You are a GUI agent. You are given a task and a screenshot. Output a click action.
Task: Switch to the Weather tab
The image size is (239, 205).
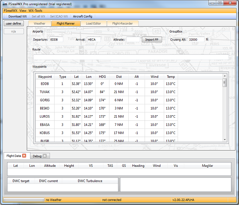(x=39, y=23)
